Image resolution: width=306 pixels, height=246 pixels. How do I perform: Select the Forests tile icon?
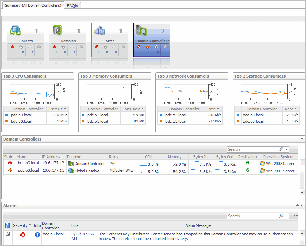pos(16,30)
